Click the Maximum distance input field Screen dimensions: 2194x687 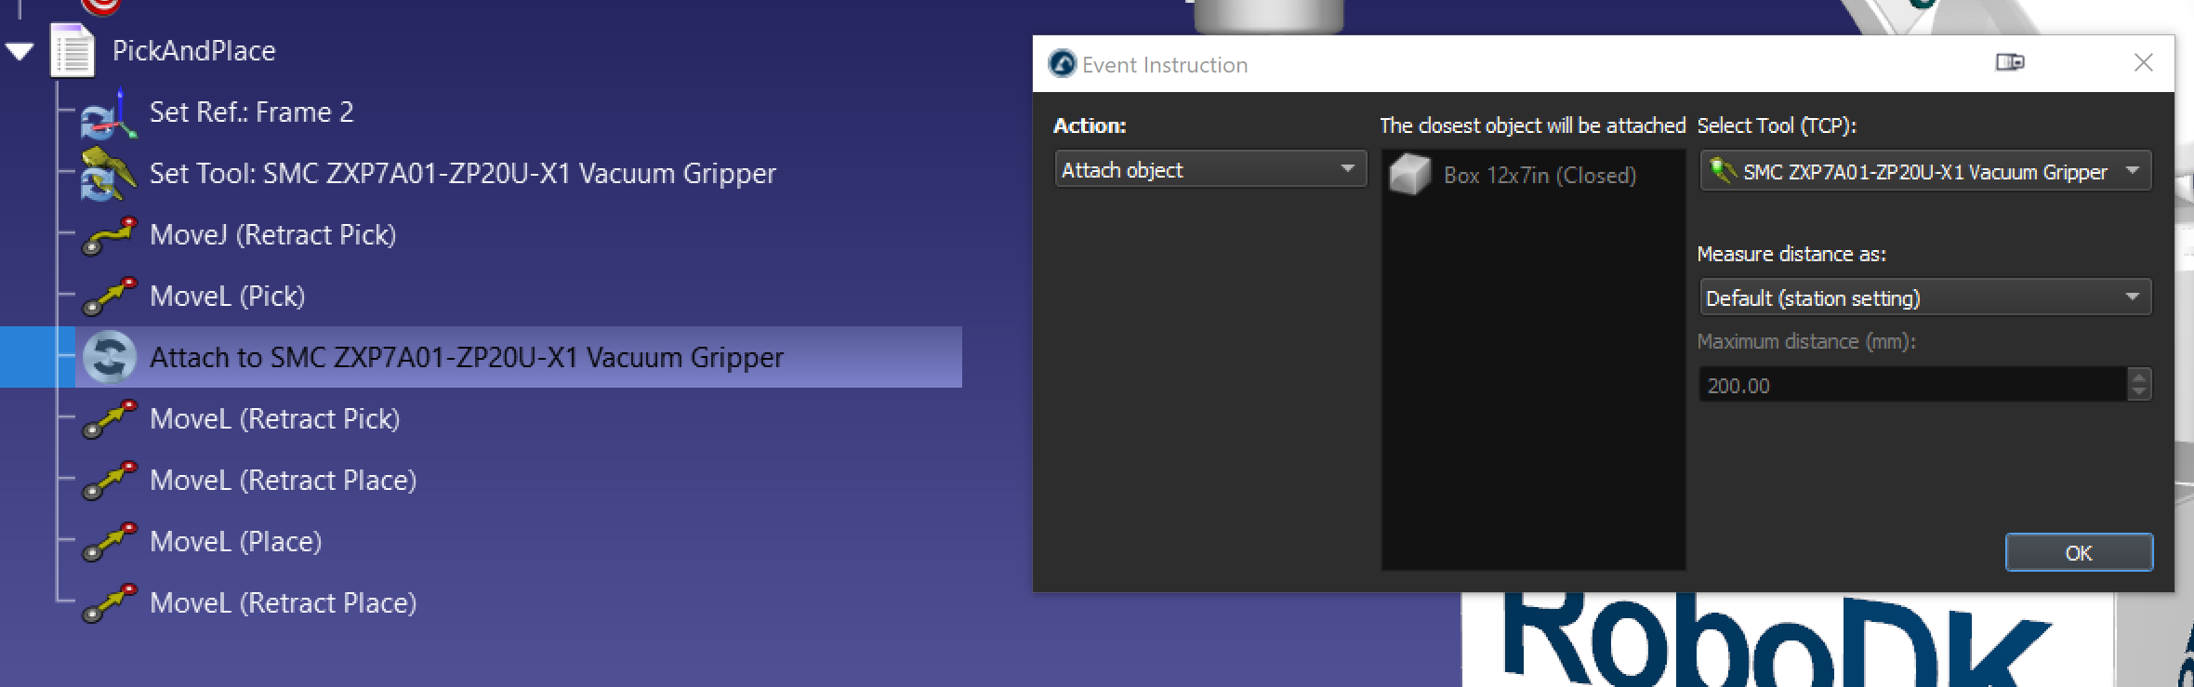[x=1910, y=386]
